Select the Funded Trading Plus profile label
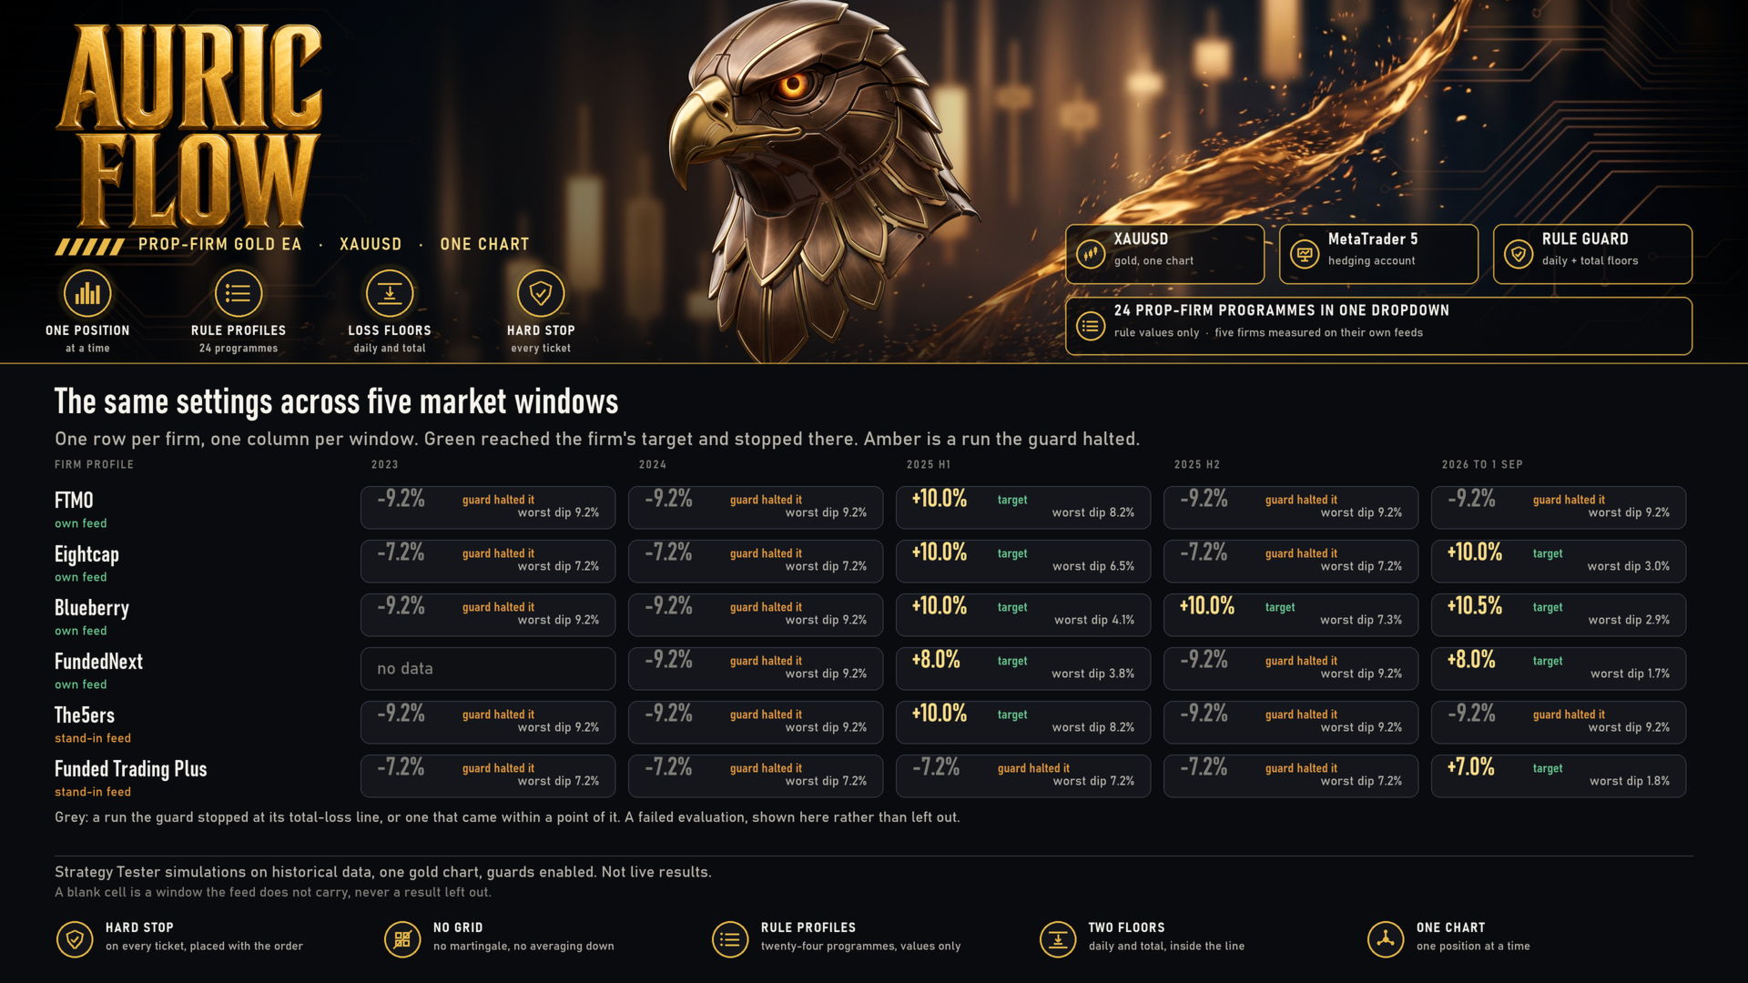 pyautogui.click(x=131, y=768)
